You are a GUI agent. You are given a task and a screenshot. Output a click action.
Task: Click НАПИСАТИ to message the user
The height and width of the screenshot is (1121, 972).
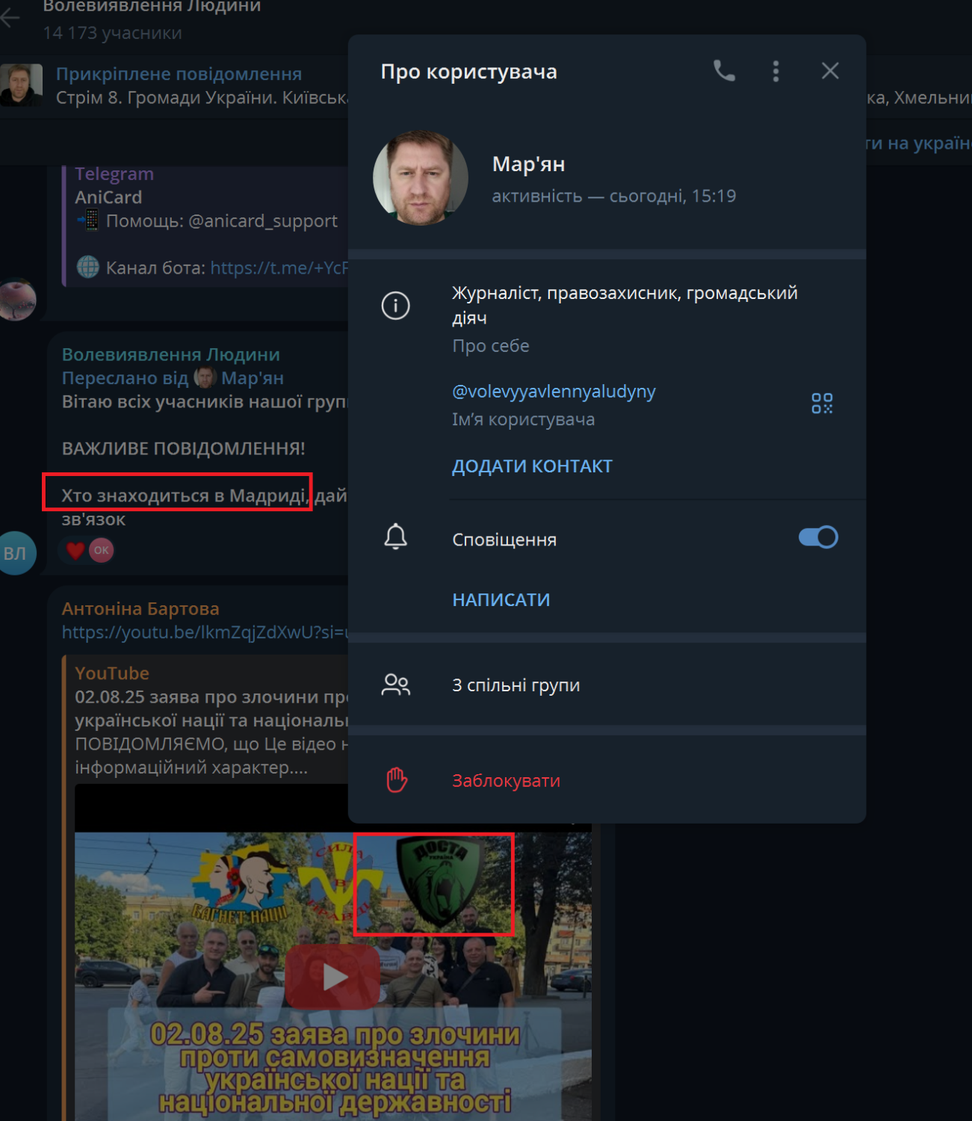point(501,600)
